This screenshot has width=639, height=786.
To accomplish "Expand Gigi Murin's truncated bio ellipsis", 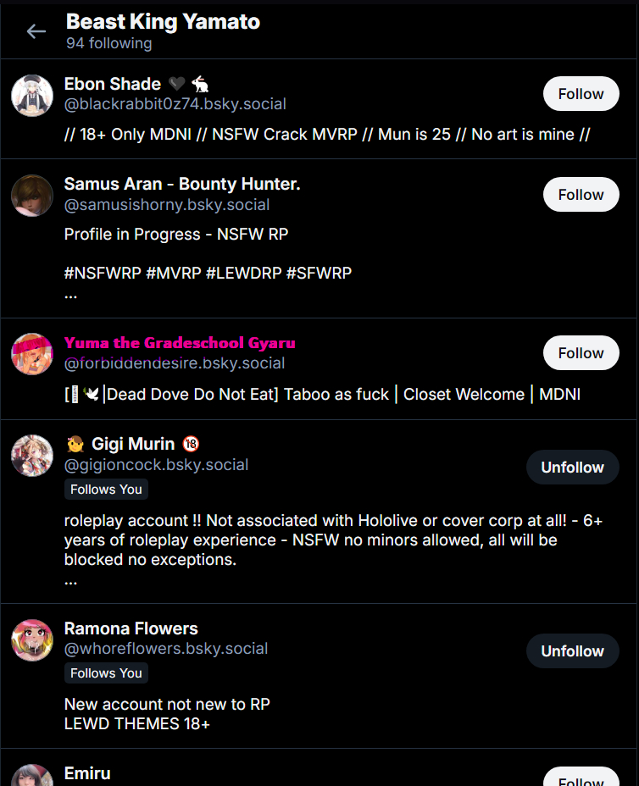I will (70, 583).
